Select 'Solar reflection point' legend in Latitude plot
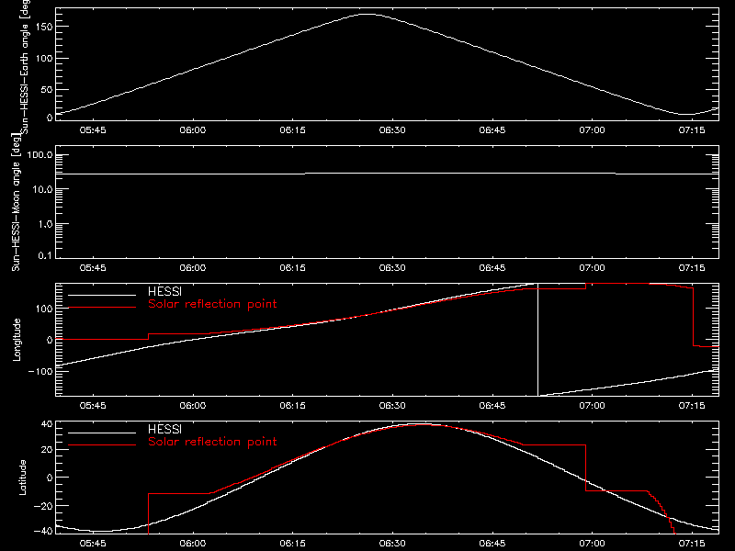 coord(212,442)
